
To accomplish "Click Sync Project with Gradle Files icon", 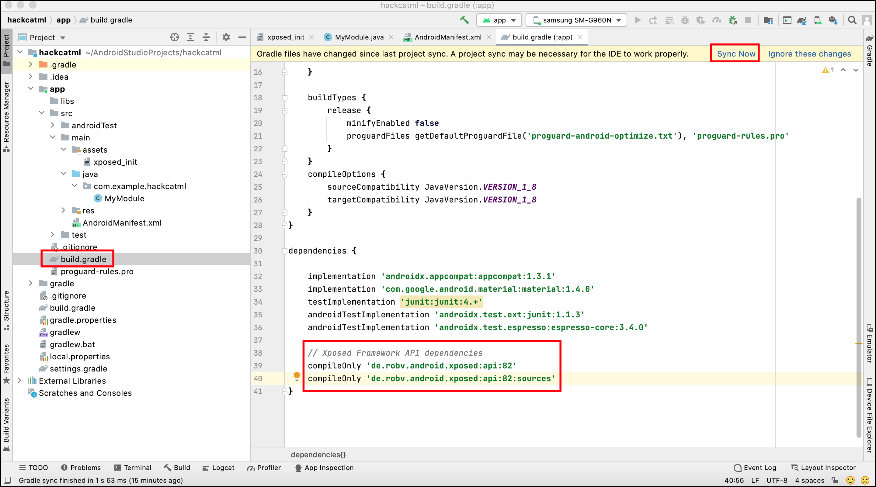I will 802,20.
